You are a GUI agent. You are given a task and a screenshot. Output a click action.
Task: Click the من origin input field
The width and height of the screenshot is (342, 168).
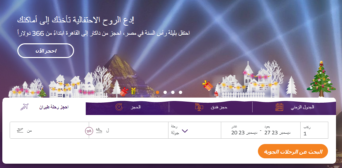(49, 130)
